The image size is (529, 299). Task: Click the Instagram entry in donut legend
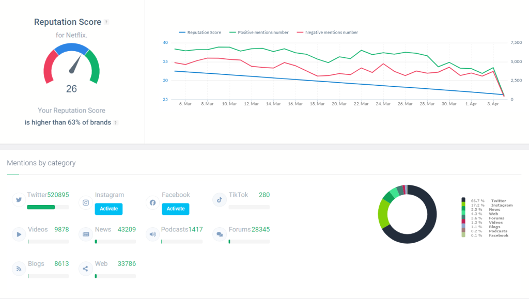click(492, 206)
